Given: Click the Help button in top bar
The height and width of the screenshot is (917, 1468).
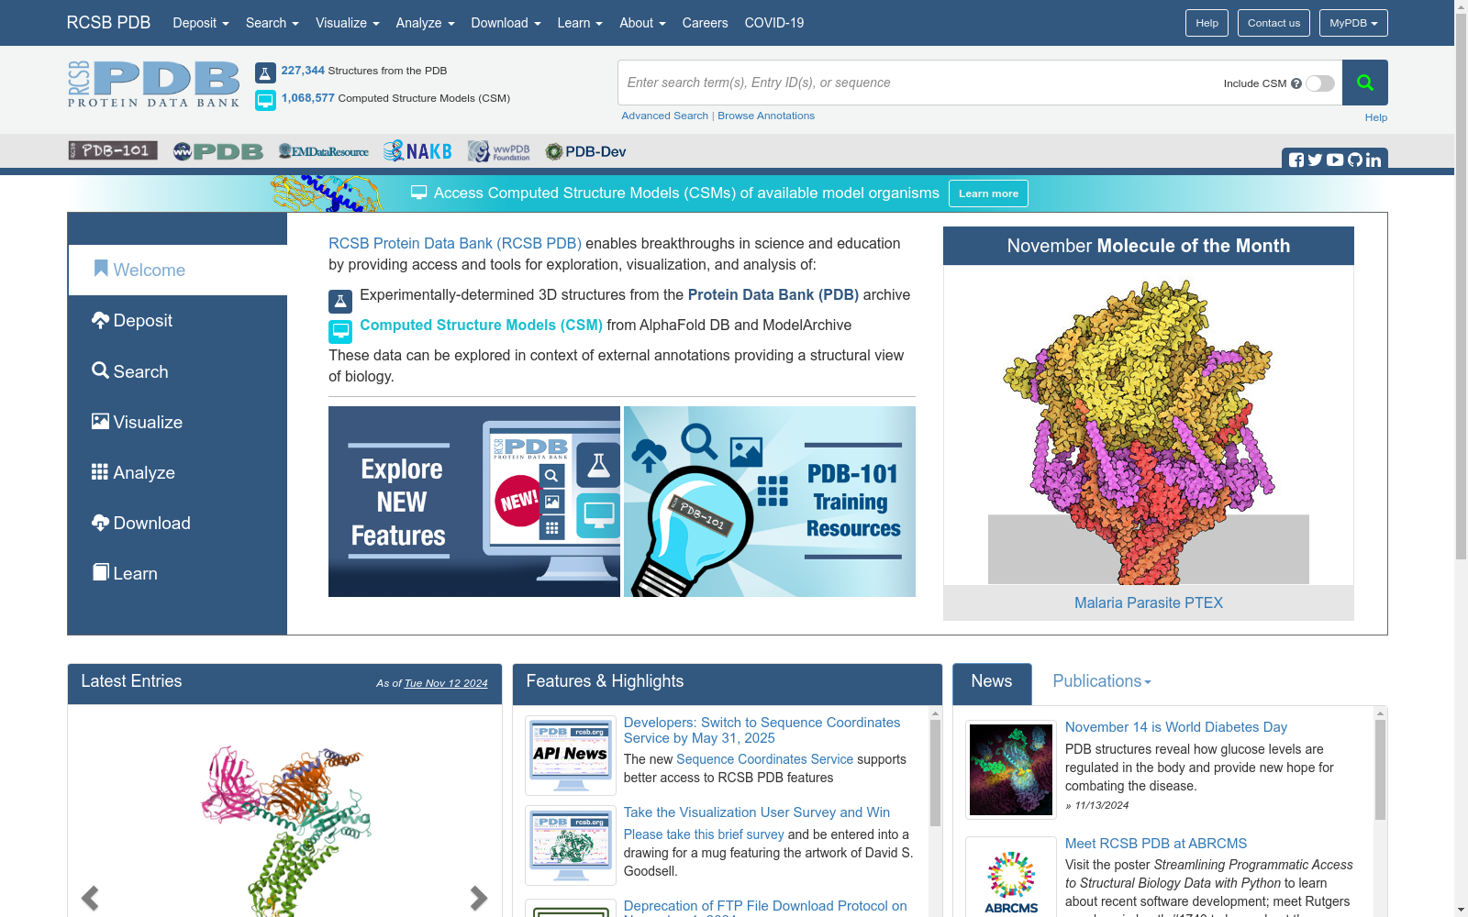Looking at the screenshot, I should [x=1207, y=23].
